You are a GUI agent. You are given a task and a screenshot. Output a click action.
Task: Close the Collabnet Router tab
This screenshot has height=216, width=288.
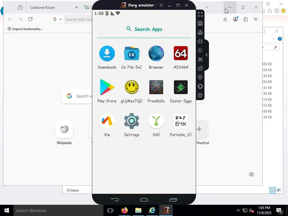76,7
